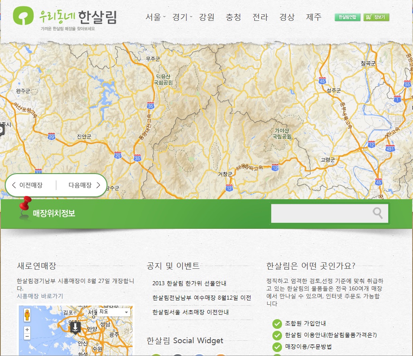Click the 새로연매장 heading
Image resolution: width=413 pixels, height=356 pixels.
[37, 266]
